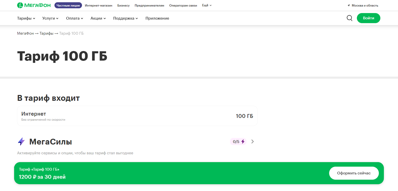Click the Тариф 100 ГБ page title

(x=62, y=56)
